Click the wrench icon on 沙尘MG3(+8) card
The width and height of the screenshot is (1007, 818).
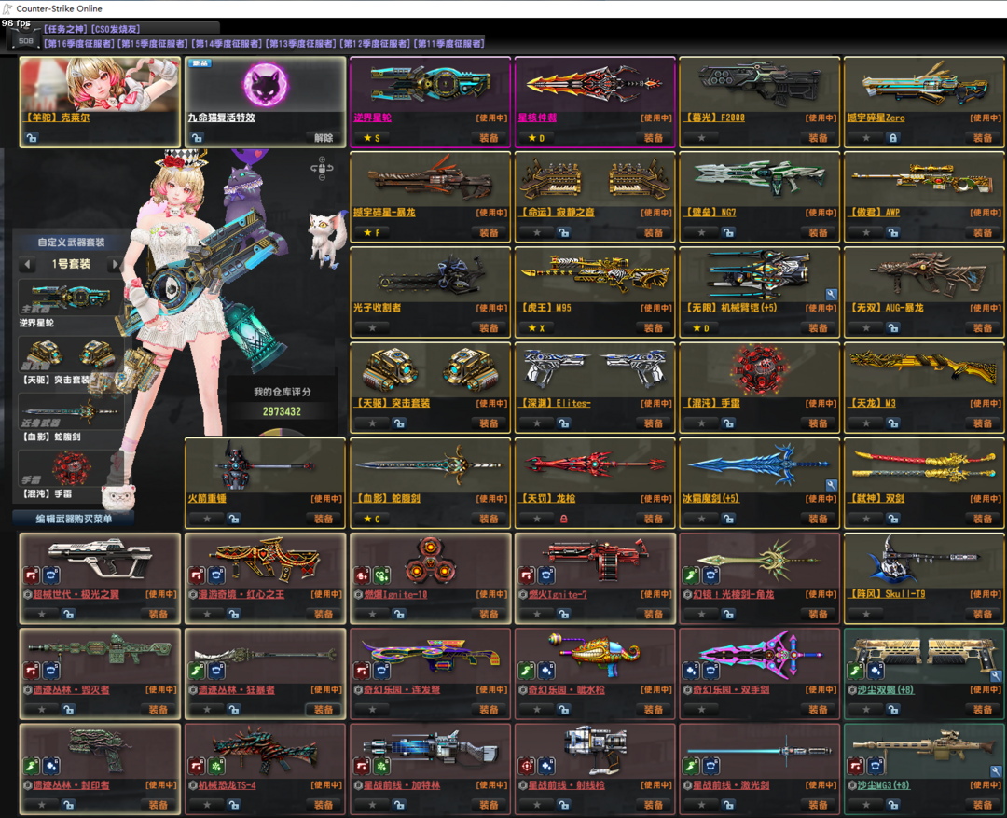click(x=996, y=771)
